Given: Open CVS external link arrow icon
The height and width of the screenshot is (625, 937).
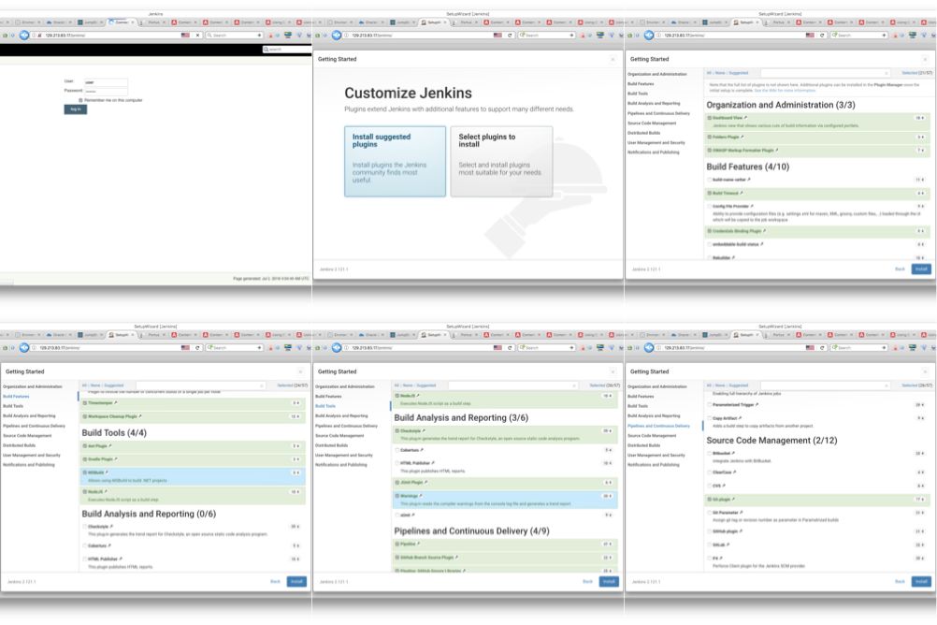Looking at the screenshot, I should point(725,486).
